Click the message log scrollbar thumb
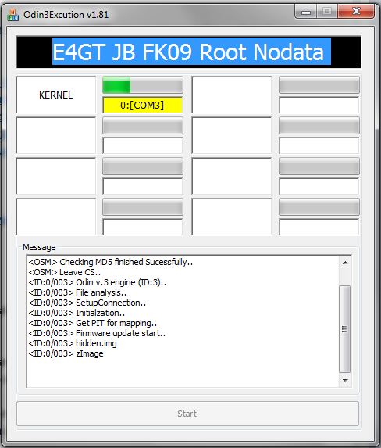The height and width of the screenshot is (448, 381). pyautogui.click(x=345, y=329)
